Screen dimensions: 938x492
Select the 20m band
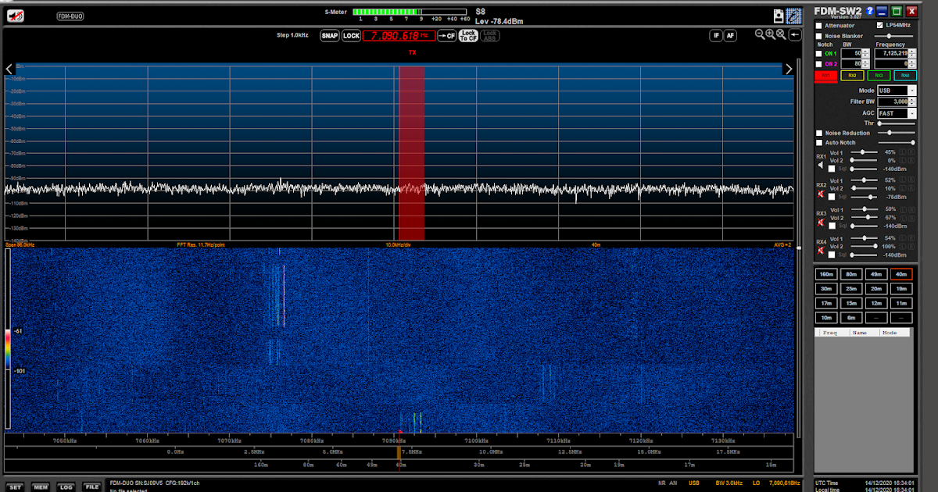click(876, 288)
